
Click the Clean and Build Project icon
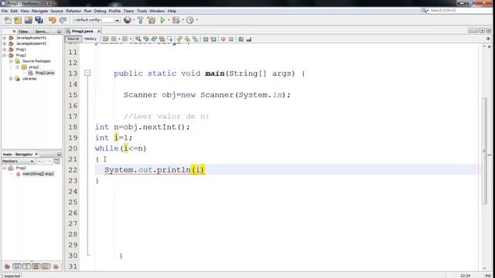click(152, 20)
